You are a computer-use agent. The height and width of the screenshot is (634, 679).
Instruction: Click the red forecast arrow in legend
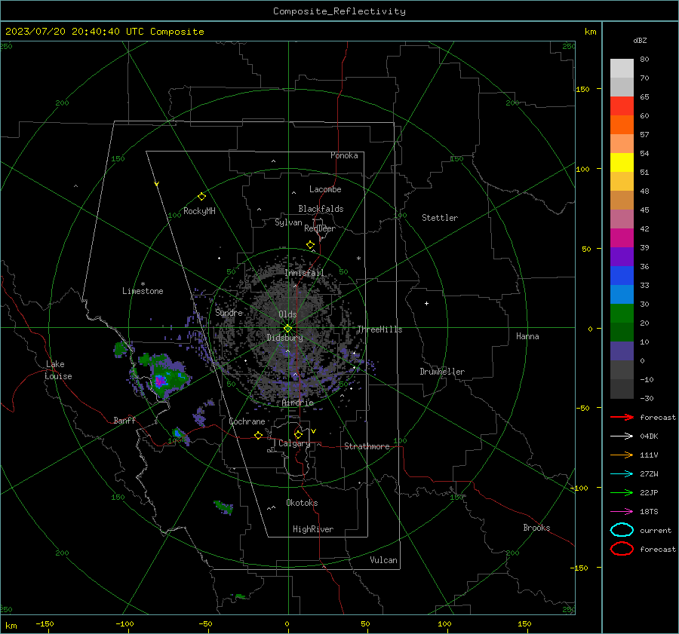(622, 417)
